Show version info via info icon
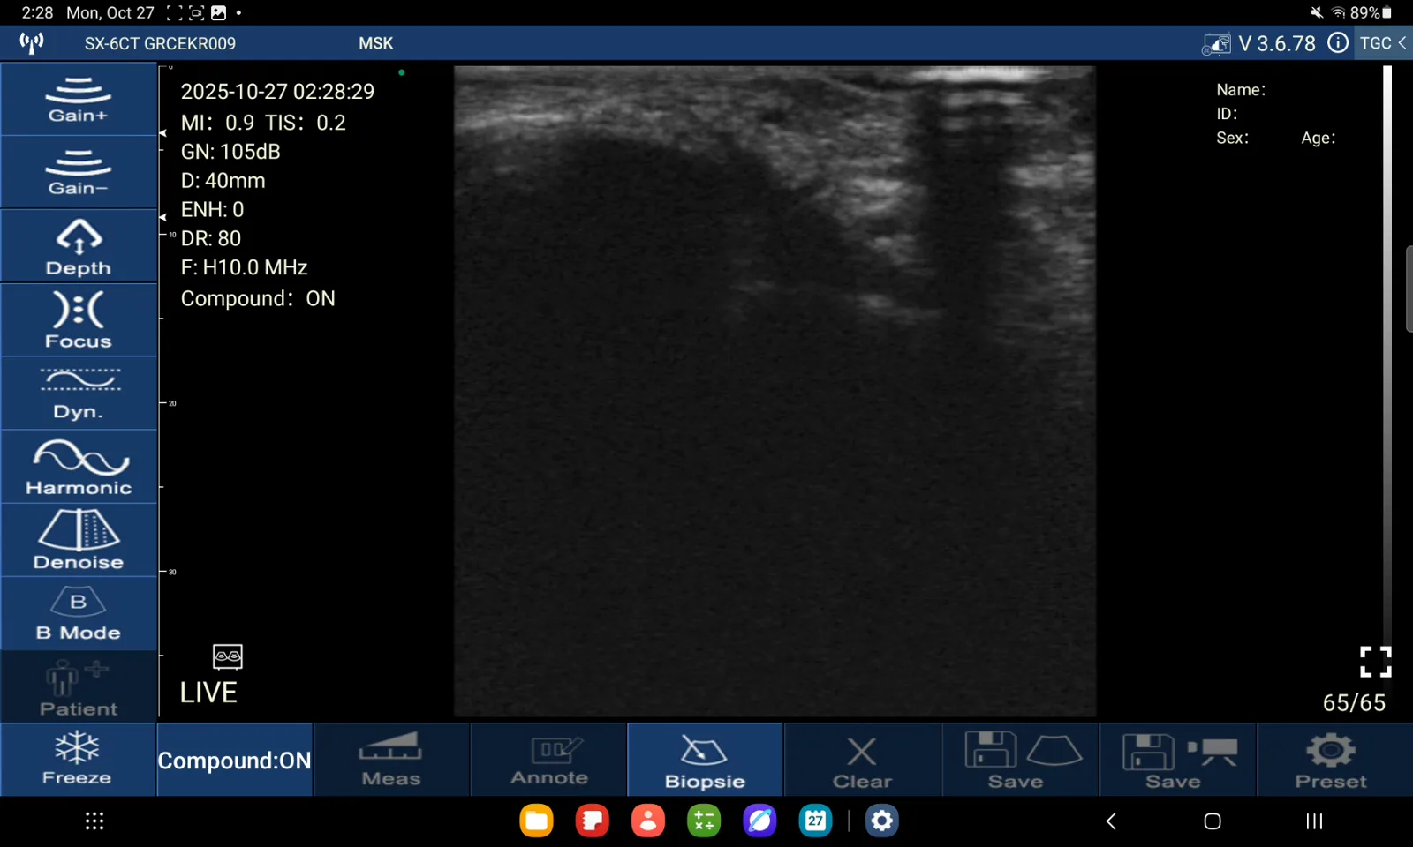Screen dimensions: 1413x847 coord(1338,43)
